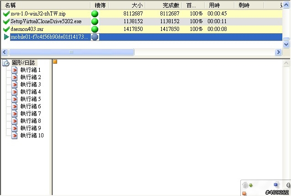Click the horizontal scrollbar thumb
Viewport: 291px width, 196px height.
tap(71, 52)
